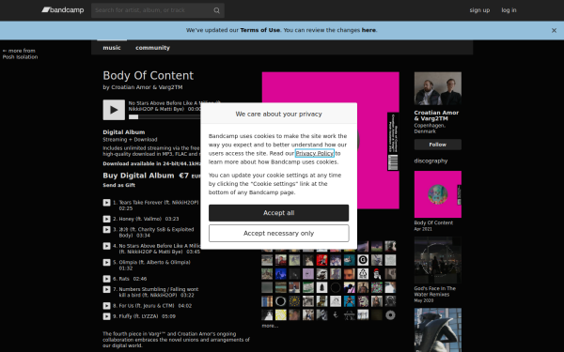Open Body Of Content discography thumbnail

pos(438,194)
